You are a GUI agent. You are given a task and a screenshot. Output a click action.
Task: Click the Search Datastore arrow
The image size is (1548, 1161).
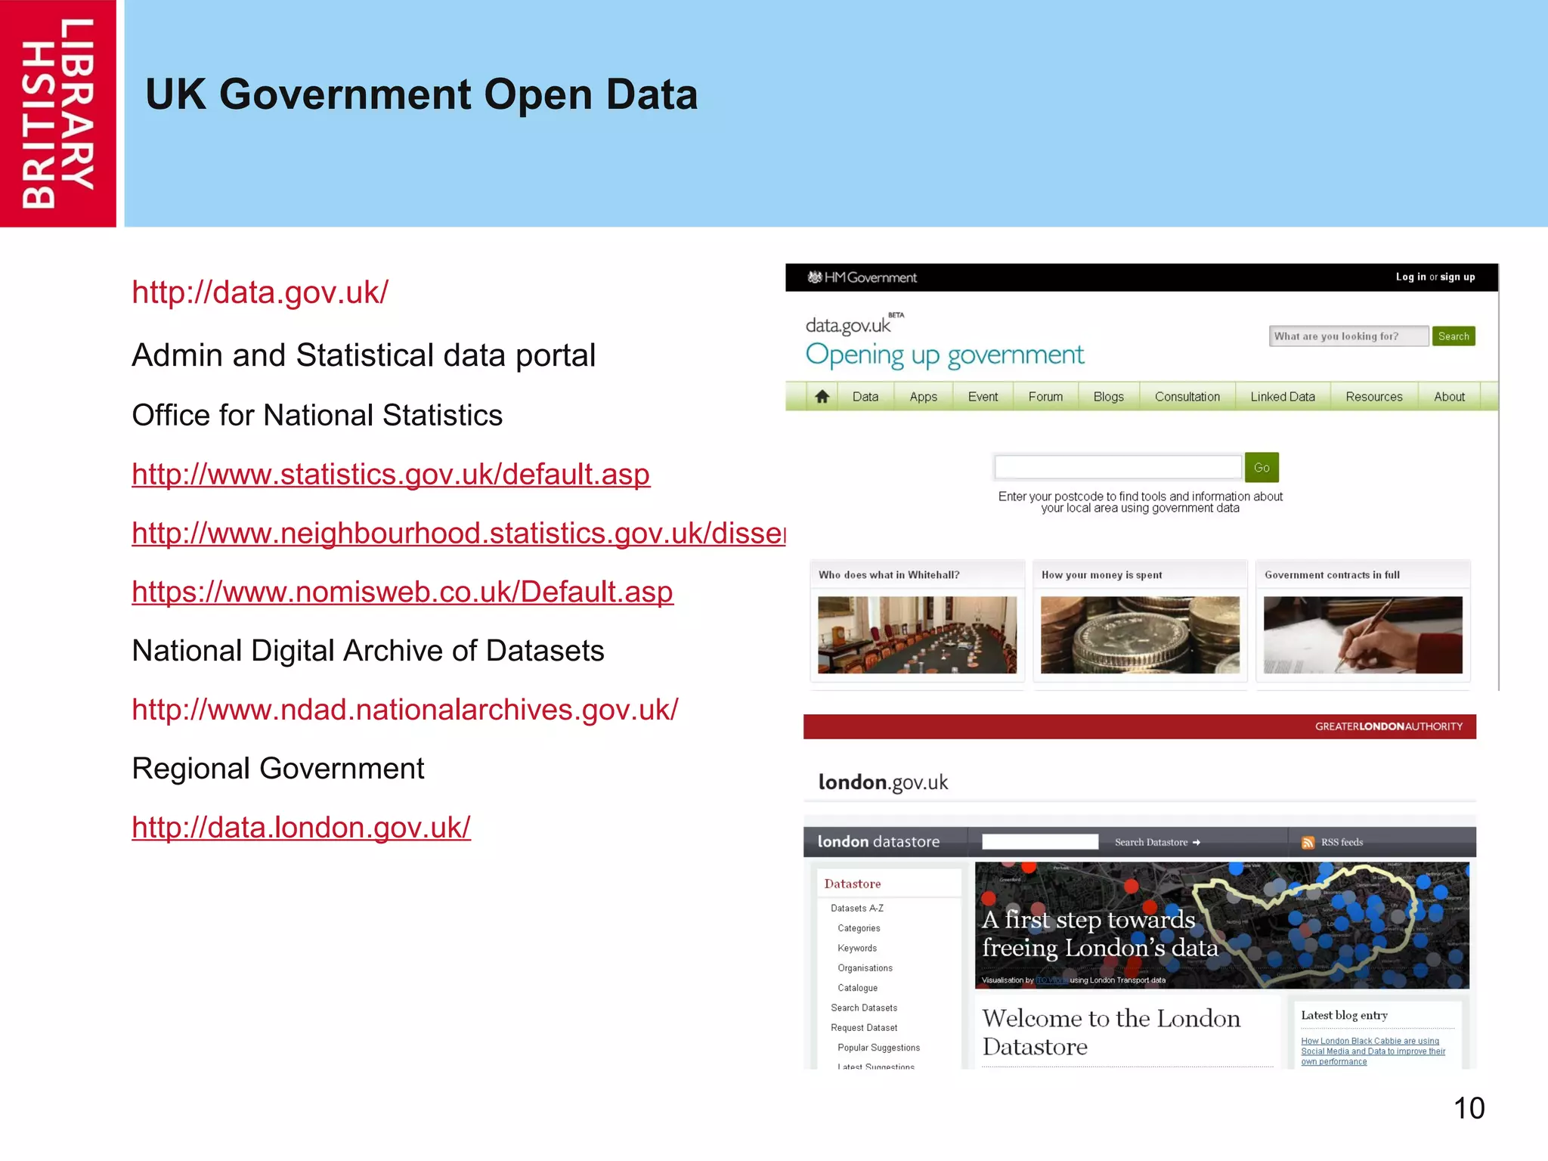click(x=1197, y=842)
